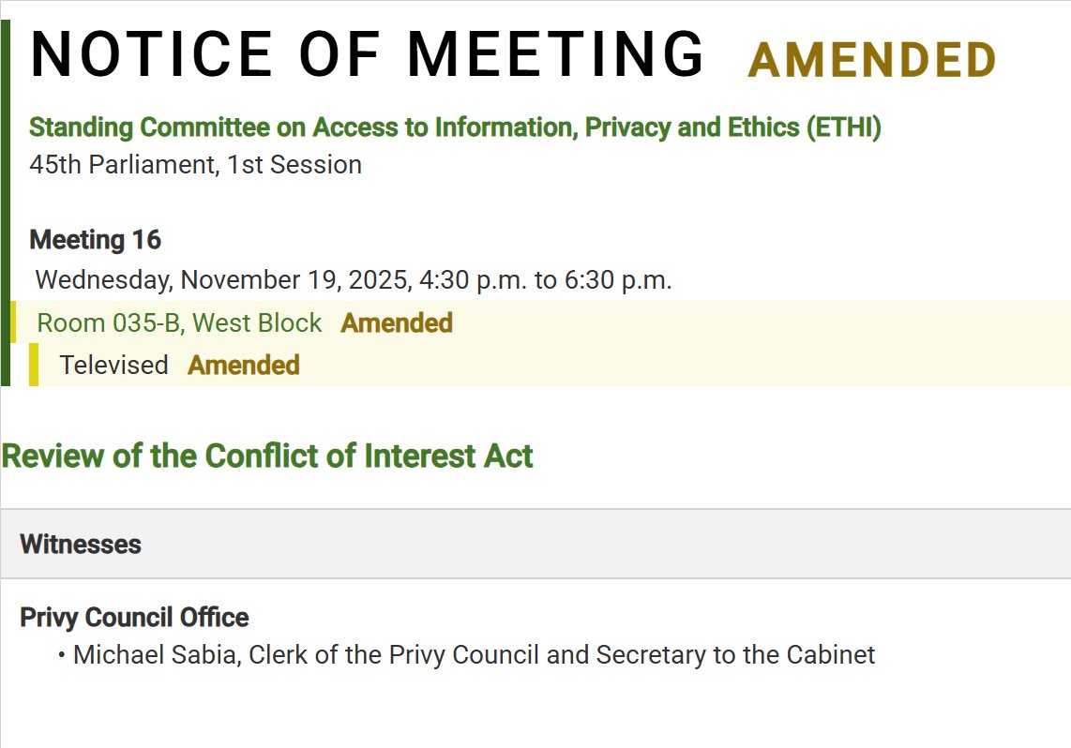Click the Meeting 16 label
This screenshot has width=1071, height=748.
tap(96, 240)
